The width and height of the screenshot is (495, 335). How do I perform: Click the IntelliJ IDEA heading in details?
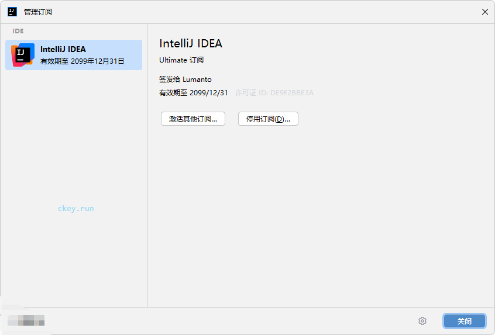191,43
